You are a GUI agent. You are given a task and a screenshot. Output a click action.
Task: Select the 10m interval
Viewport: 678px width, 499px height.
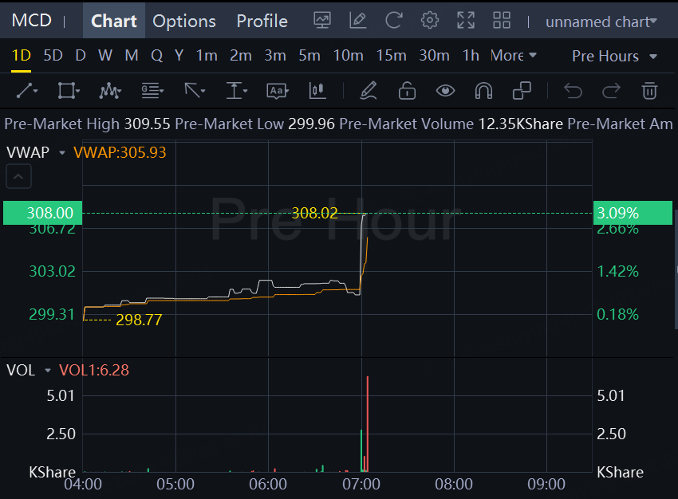348,55
